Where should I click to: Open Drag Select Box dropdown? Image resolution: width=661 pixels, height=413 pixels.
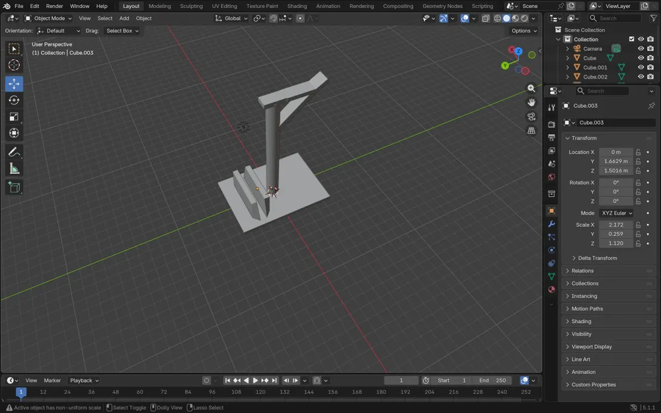click(x=122, y=31)
